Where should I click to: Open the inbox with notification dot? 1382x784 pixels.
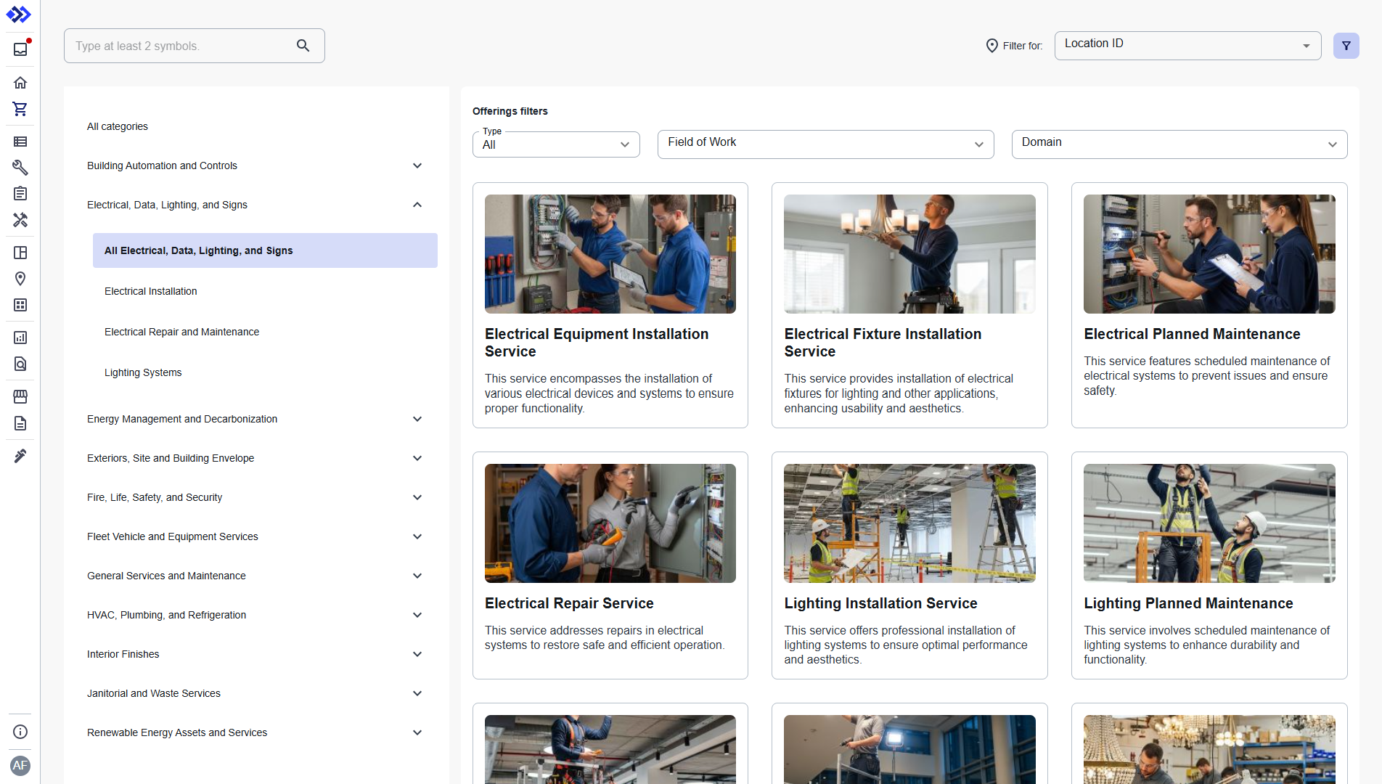pos(20,49)
